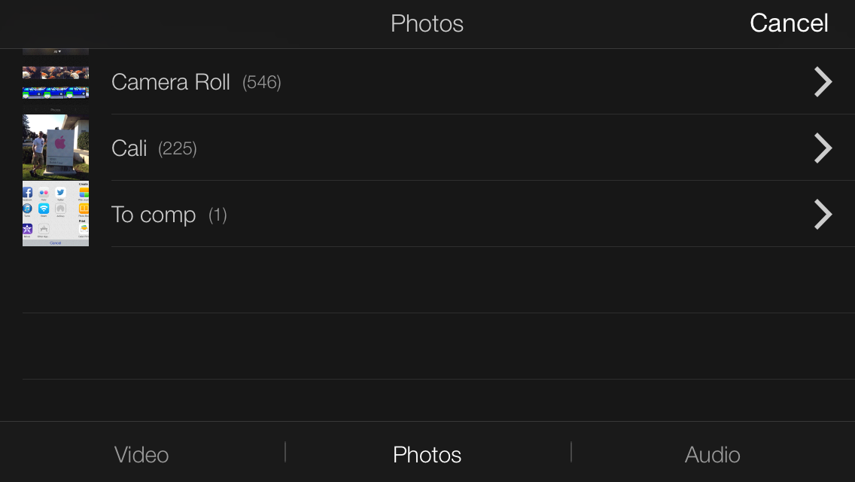This screenshot has width=855, height=482.
Task: Click the first empty row below To comp
Action: coord(438,280)
